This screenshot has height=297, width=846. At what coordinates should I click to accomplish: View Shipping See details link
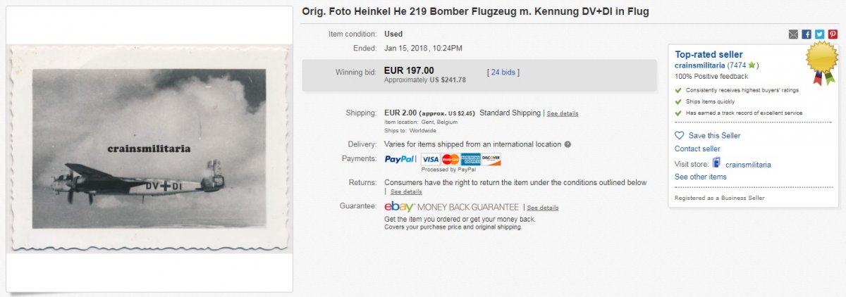[563, 113]
